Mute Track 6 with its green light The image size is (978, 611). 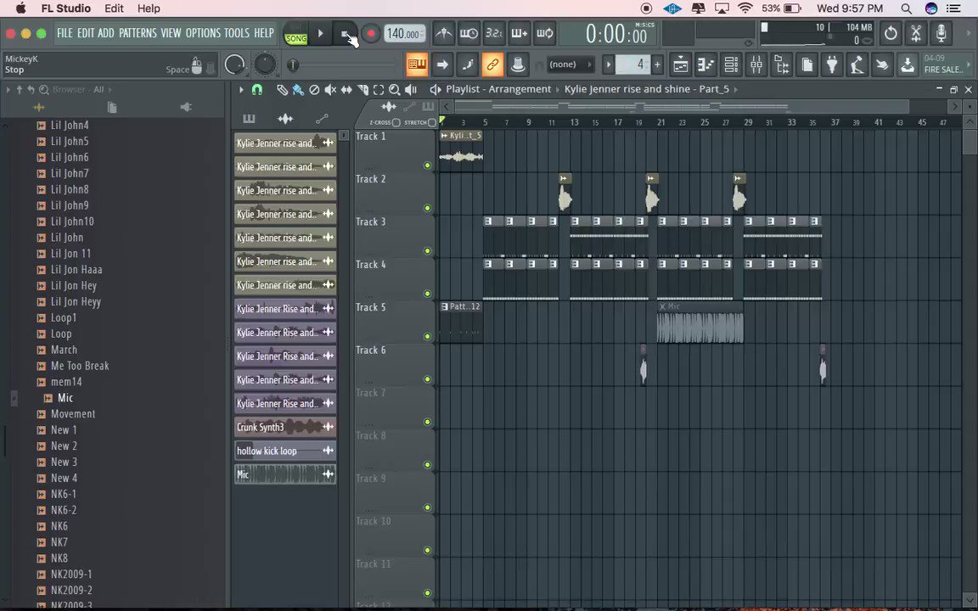pyautogui.click(x=427, y=379)
